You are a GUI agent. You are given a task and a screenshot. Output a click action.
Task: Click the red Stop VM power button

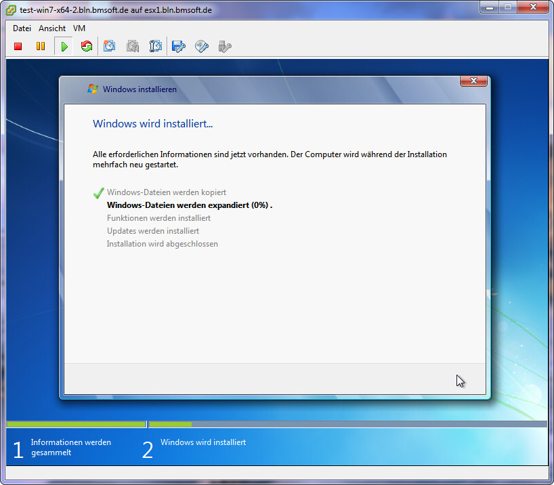coord(18,46)
